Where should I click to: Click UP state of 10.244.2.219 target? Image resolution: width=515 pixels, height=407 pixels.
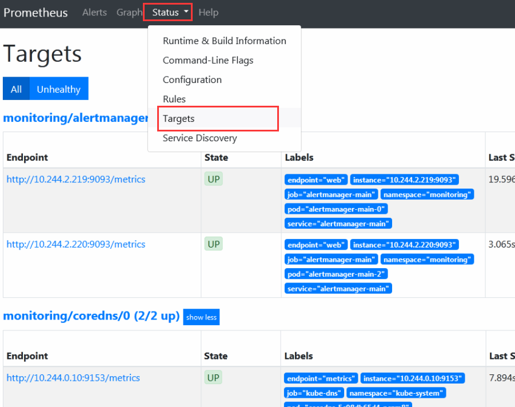tap(214, 179)
